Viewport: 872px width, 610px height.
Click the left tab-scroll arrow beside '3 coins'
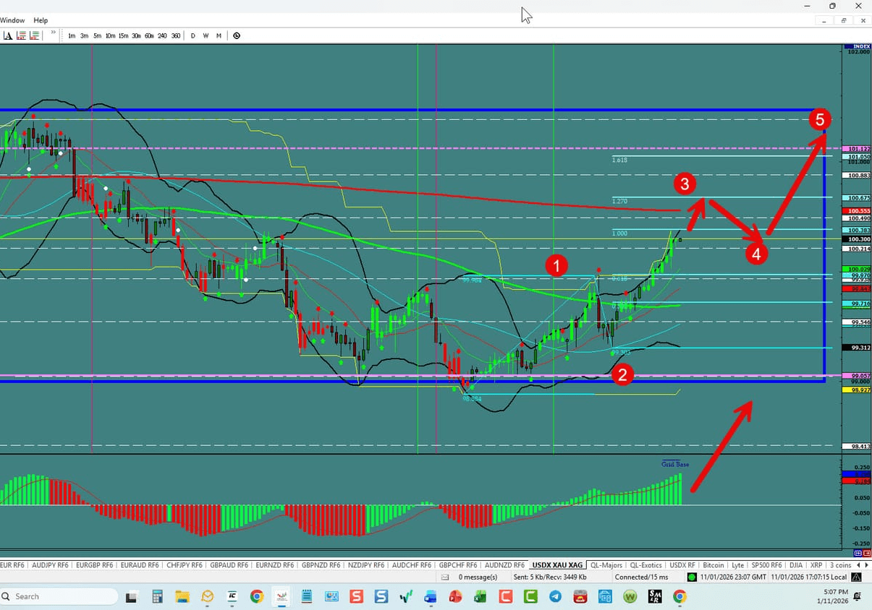click(x=858, y=564)
